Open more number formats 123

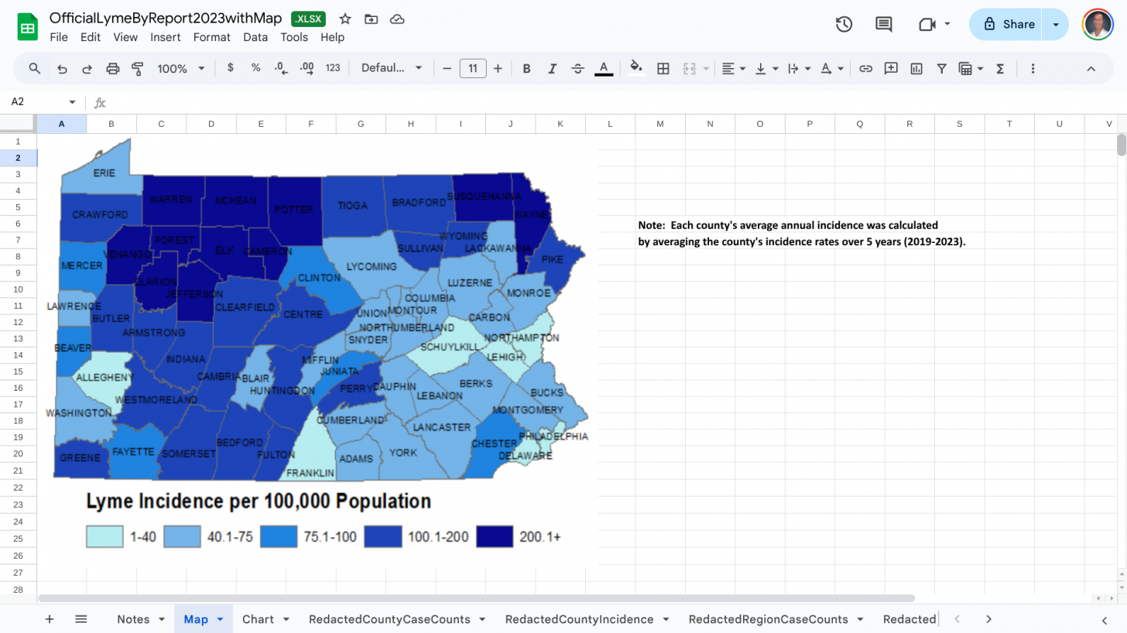point(333,68)
